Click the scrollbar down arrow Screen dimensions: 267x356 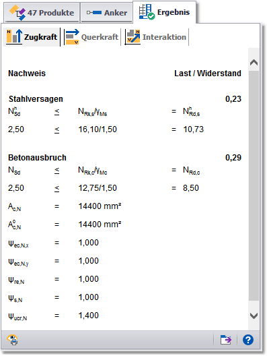[254, 316]
